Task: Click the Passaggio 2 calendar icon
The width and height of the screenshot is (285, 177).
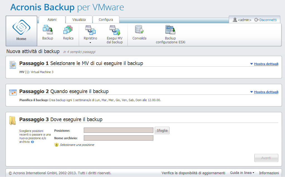Action: click(x=13, y=92)
